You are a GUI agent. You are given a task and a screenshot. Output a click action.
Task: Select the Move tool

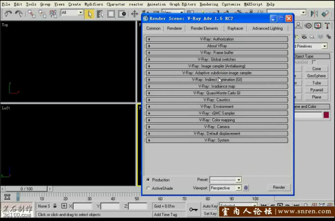coord(134,14)
